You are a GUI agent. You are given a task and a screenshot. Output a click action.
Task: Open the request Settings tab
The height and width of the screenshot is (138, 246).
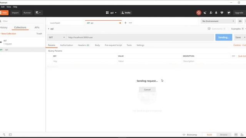click(140, 45)
